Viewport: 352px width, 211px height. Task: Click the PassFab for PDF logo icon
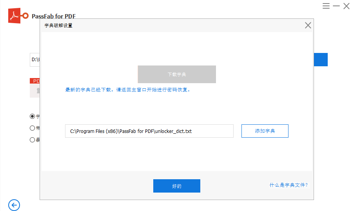18,16
